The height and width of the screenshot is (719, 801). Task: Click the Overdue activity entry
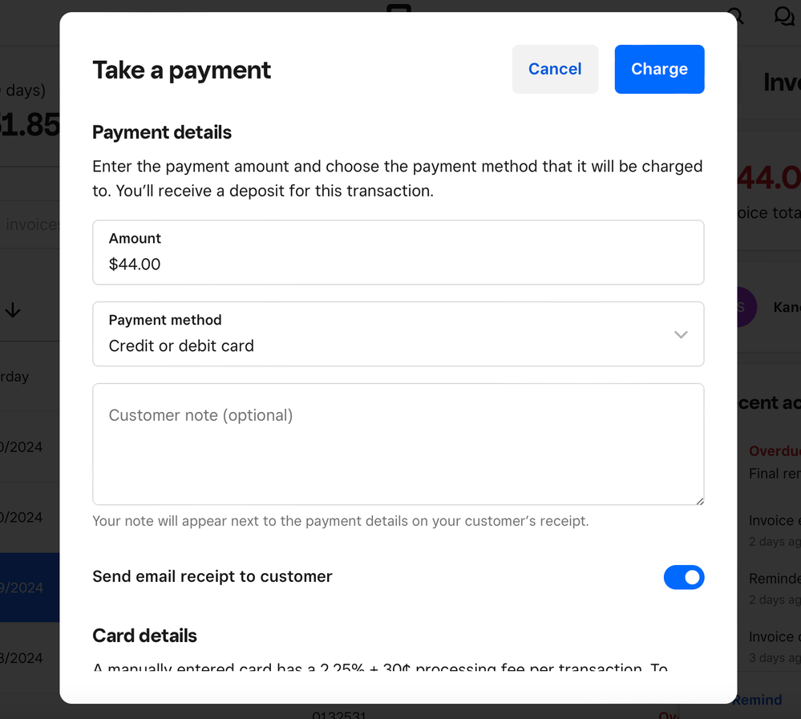(x=775, y=451)
